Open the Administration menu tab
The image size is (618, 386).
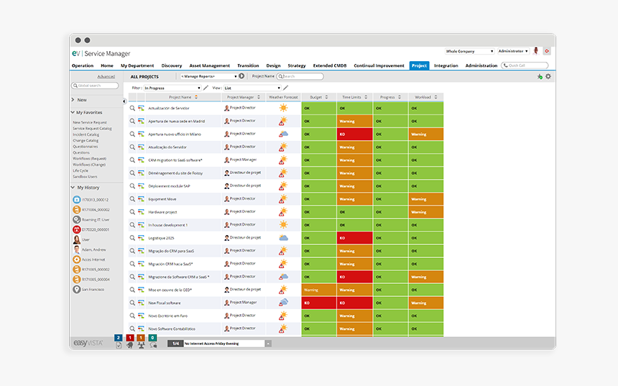[x=481, y=65]
